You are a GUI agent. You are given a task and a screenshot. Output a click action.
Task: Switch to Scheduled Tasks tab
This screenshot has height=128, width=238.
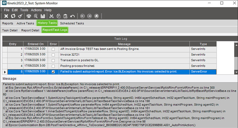[72, 23]
